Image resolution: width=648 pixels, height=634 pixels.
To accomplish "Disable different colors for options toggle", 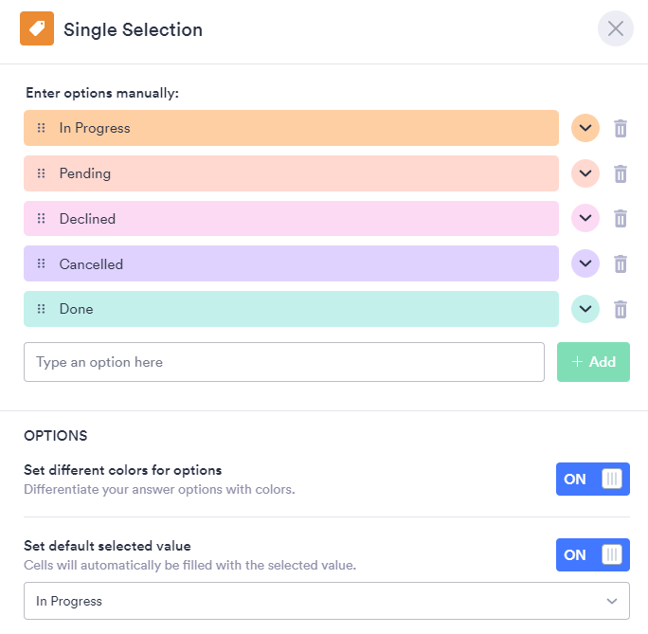I will pyautogui.click(x=592, y=480).
